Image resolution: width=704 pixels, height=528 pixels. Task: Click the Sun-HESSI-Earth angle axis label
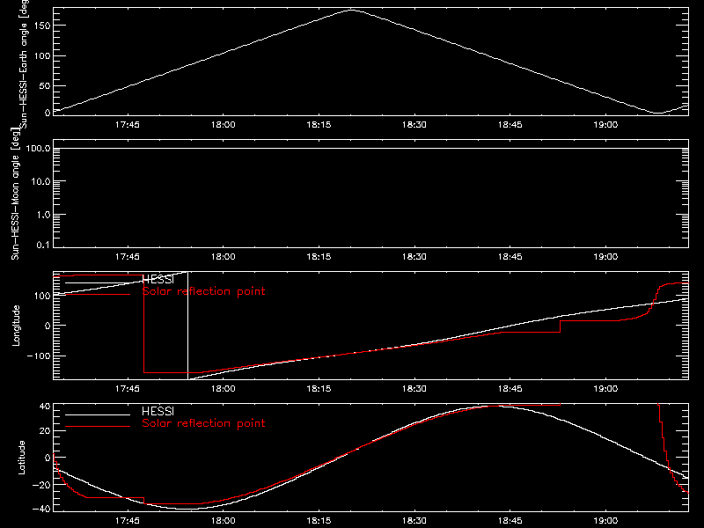[x=24, y=64]
